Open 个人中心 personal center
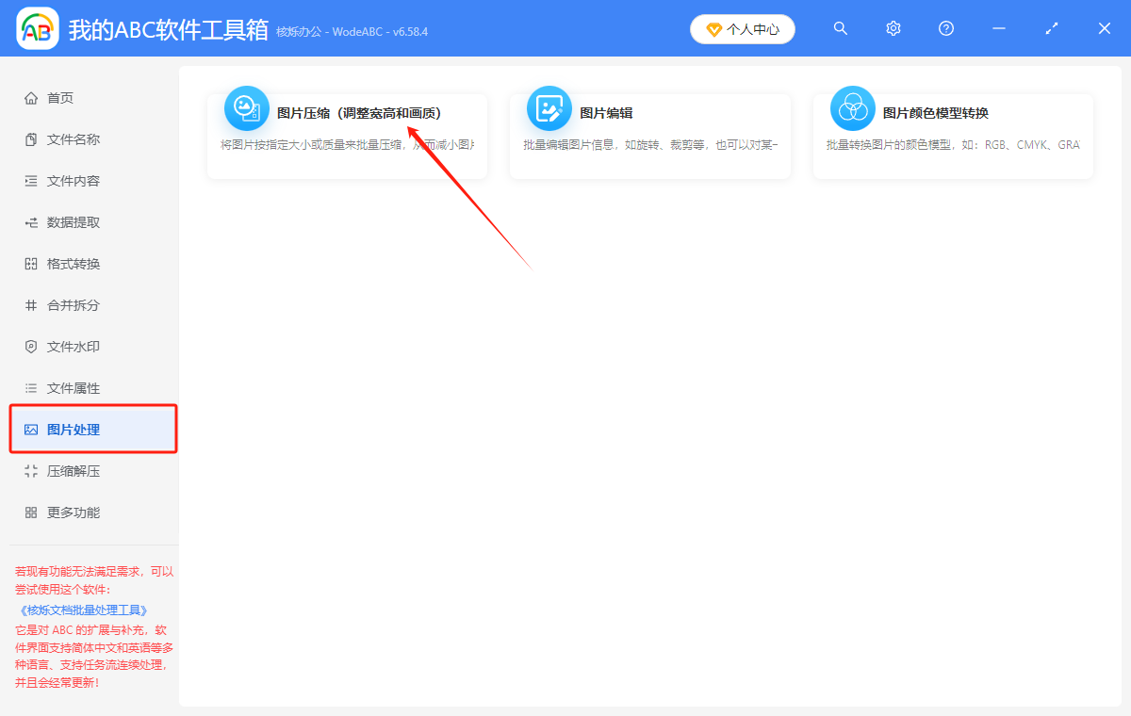This screenshot has height=716, width=1131. [743, 28]
